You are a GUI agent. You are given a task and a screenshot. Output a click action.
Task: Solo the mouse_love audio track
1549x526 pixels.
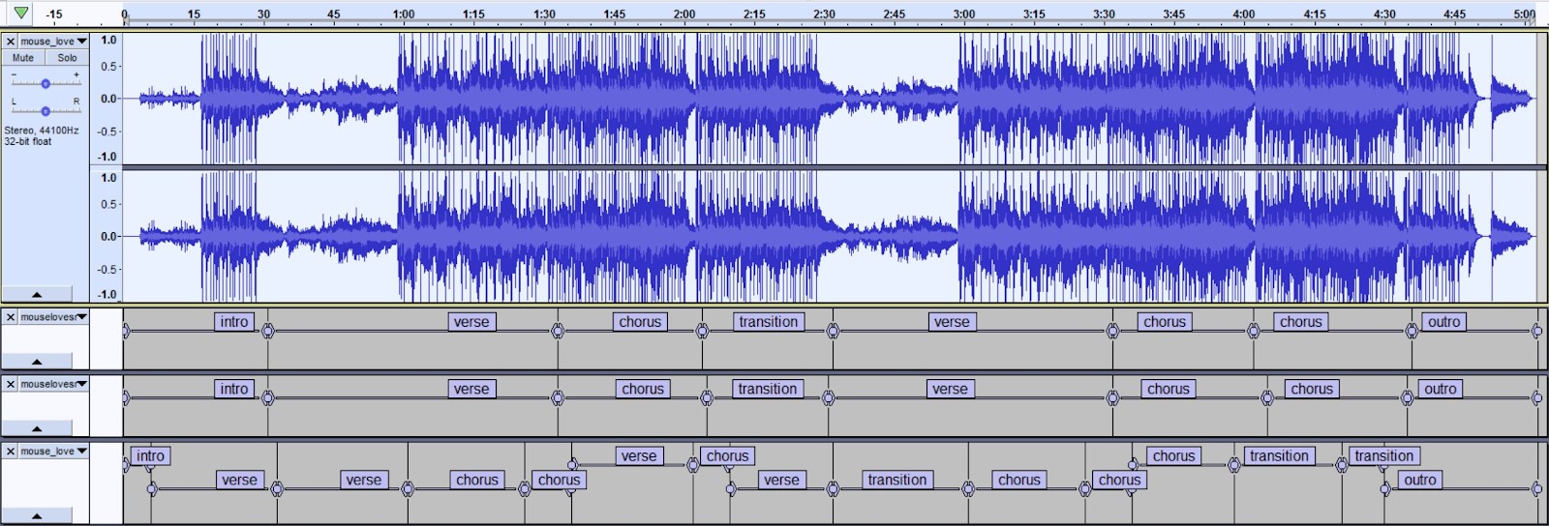(x=67, y=58)
